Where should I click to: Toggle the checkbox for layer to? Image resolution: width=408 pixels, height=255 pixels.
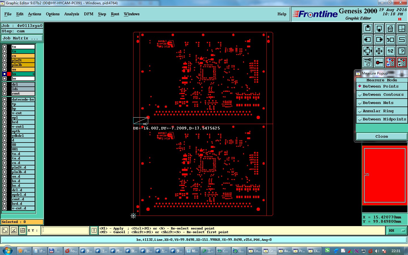[5, 47]
